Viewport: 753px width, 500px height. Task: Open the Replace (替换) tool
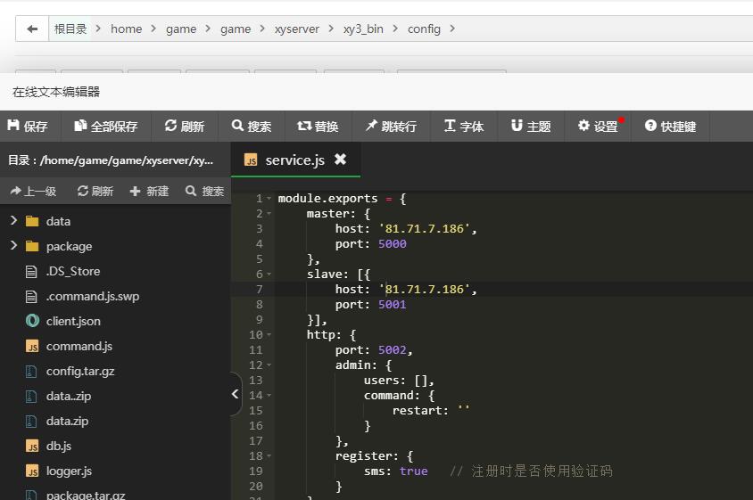(318, 127)
